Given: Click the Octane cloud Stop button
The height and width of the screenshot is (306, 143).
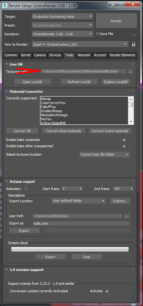Looking at the screenshot, I should [x=87, y=257].
